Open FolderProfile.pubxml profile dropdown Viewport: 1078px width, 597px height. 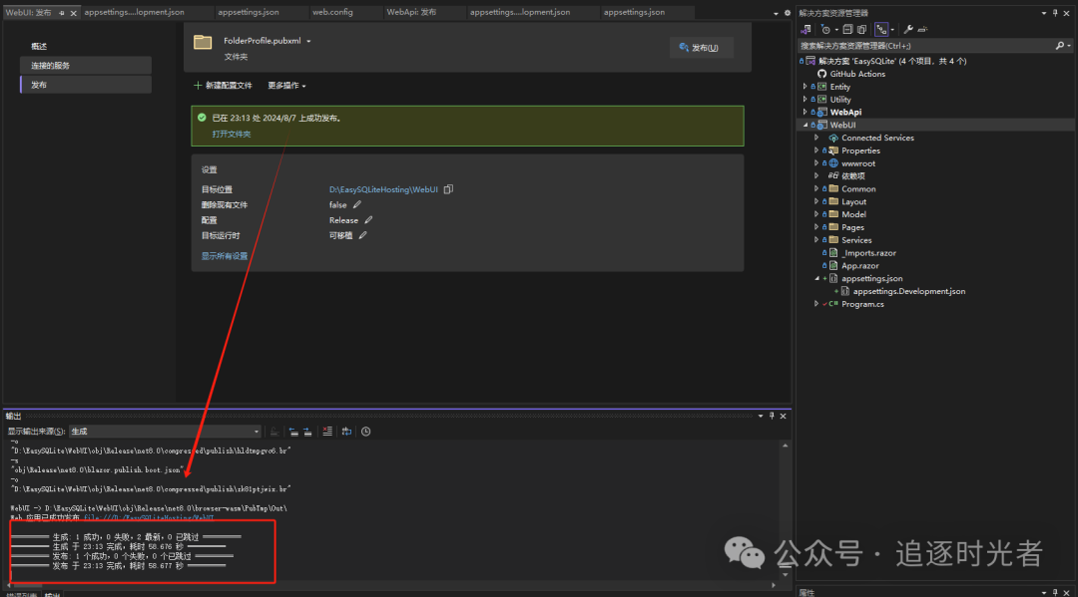coord(309,41)
